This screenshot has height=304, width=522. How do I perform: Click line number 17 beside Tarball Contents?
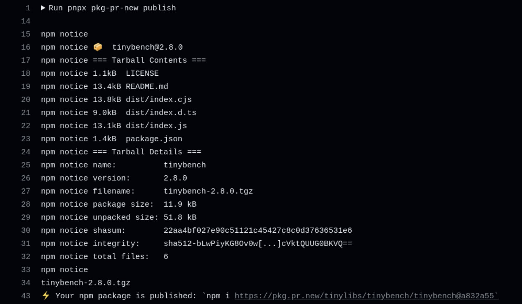[x=26, y=60]
